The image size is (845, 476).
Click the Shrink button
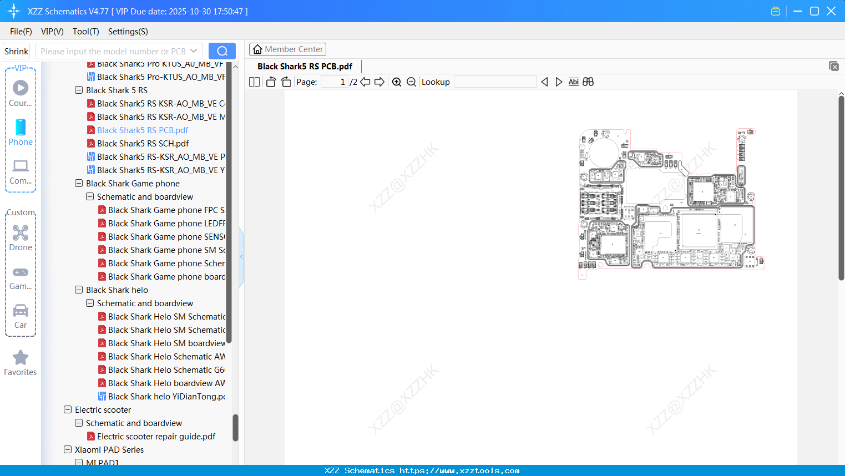click(17, 51)
